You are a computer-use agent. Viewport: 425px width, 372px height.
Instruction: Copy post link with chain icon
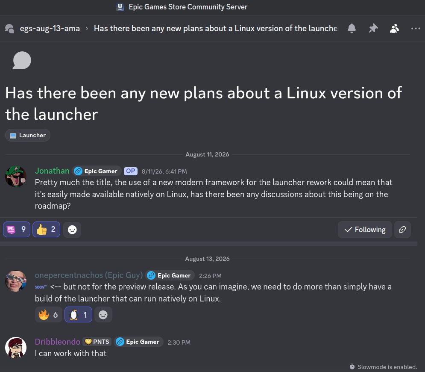tap(402, 230)
